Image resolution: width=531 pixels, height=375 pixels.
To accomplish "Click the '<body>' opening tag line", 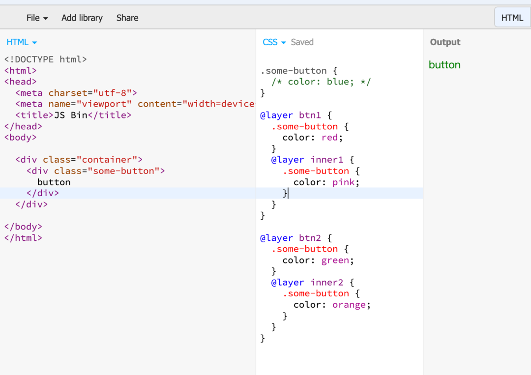I will [20, 138].
